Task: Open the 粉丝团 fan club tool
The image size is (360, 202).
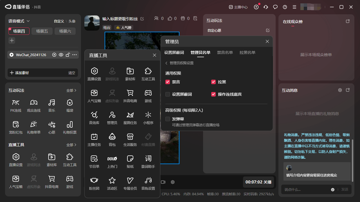Action: pos(94,183)
